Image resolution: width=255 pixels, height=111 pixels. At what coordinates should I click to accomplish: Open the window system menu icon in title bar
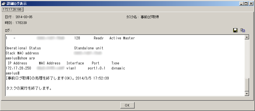click(3, 3)
